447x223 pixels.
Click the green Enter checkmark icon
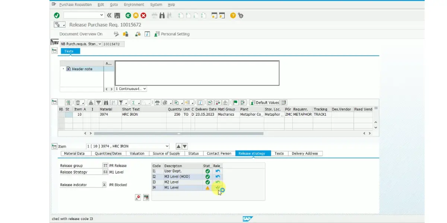(57, 15)
